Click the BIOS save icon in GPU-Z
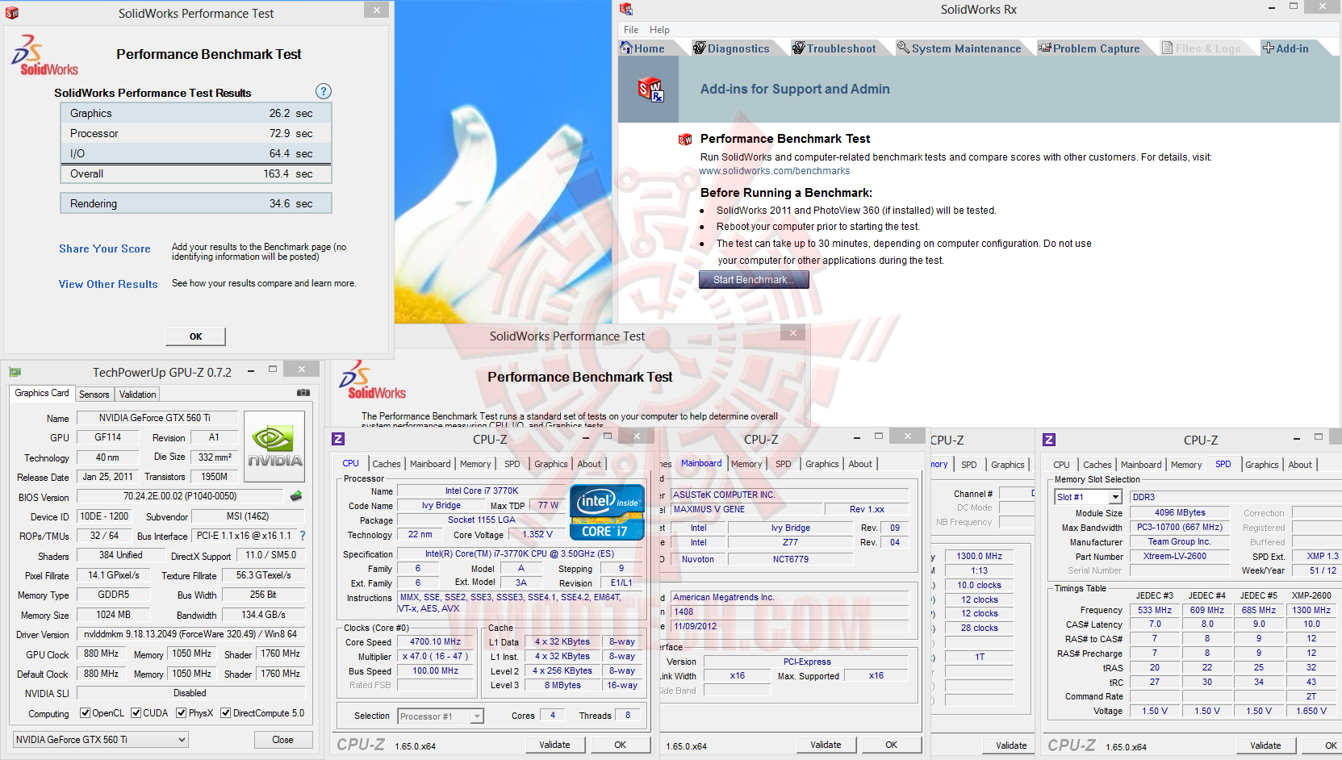 tap(296, 496)
